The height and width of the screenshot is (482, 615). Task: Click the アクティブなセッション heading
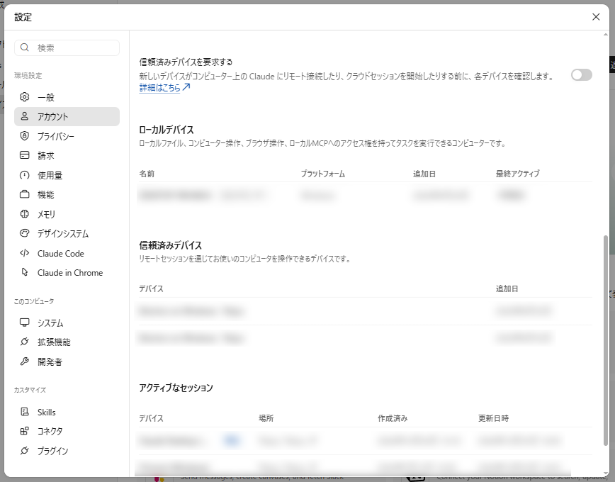coord(176,388)
